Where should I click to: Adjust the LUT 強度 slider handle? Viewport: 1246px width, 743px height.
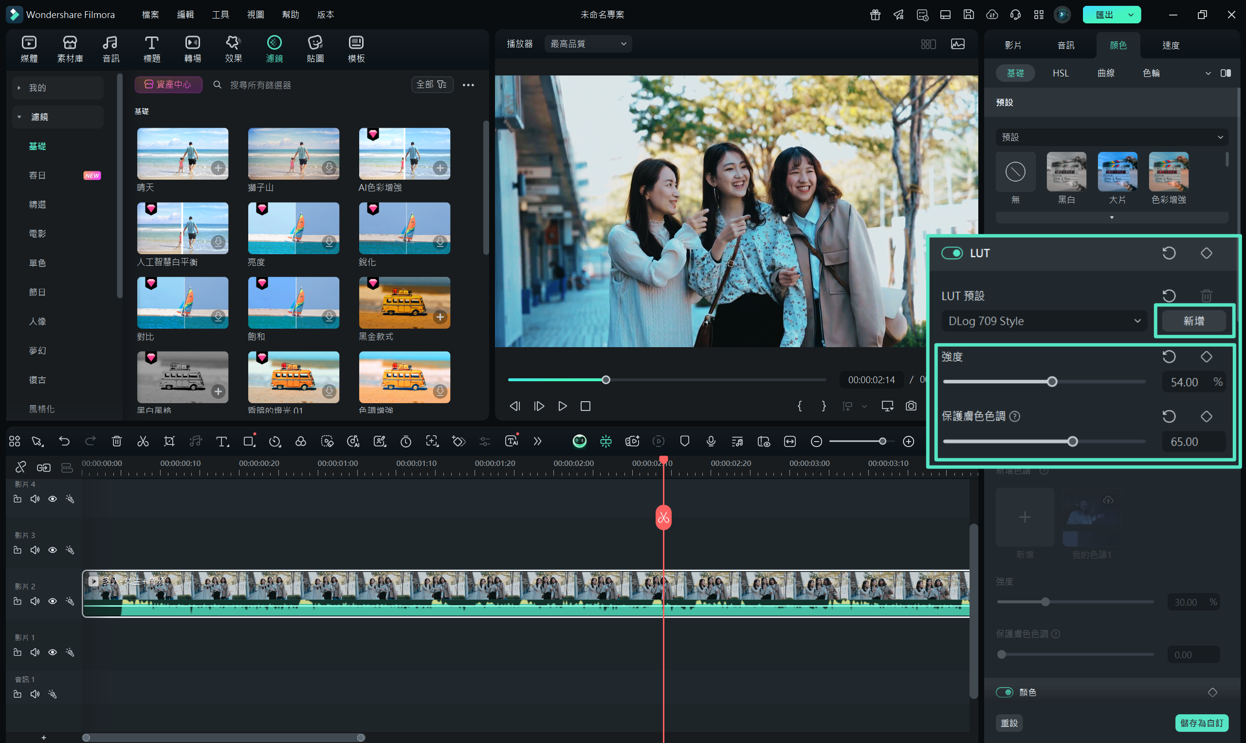pos(1052,382)
